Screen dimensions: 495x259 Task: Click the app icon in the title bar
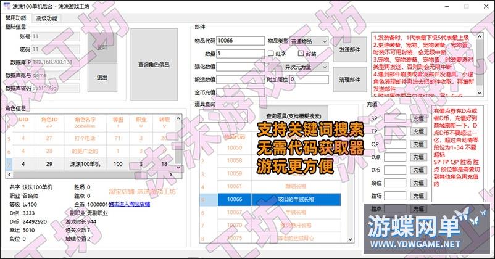(x=6, y=6)
